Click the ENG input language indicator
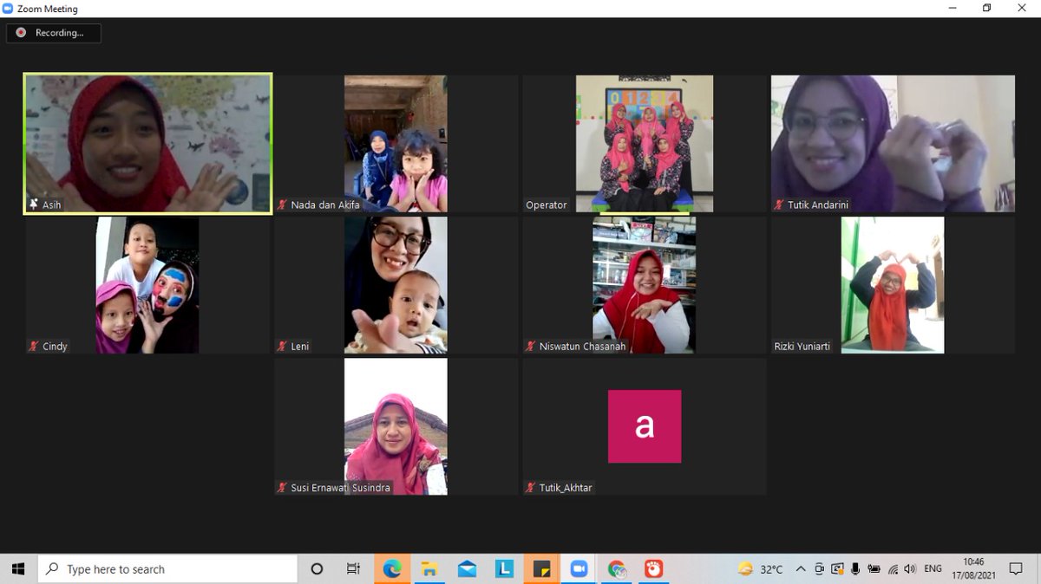Screen dimensions: 1041x584 click(x=933, y=569)
